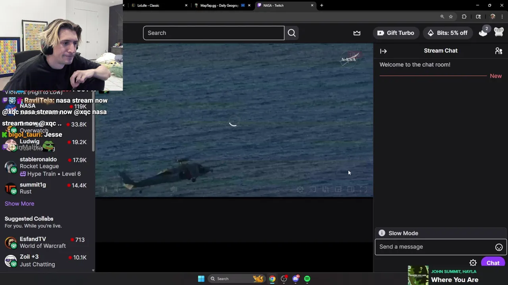The image size is (508, 285).
Task: Toggle theatre mode on the player
Action: (x=351, y=190)
